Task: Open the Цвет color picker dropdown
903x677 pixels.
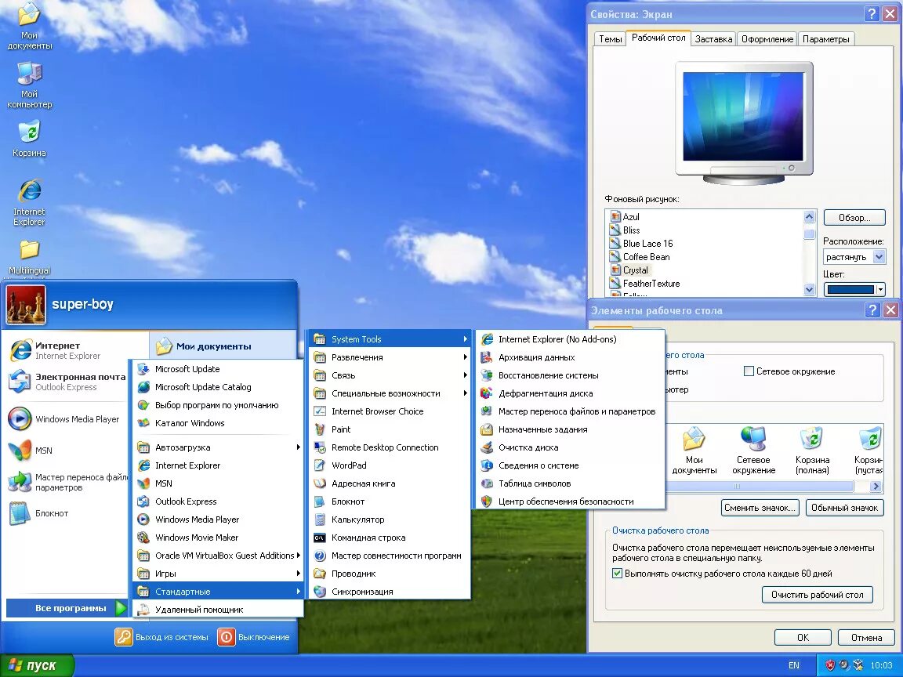Action: (854, 290)
